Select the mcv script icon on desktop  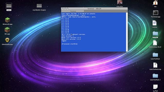[9, 6]
